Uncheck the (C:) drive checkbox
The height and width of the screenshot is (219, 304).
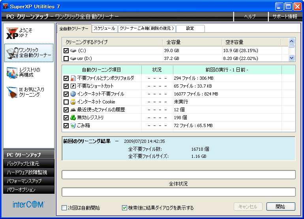point(66,51)
